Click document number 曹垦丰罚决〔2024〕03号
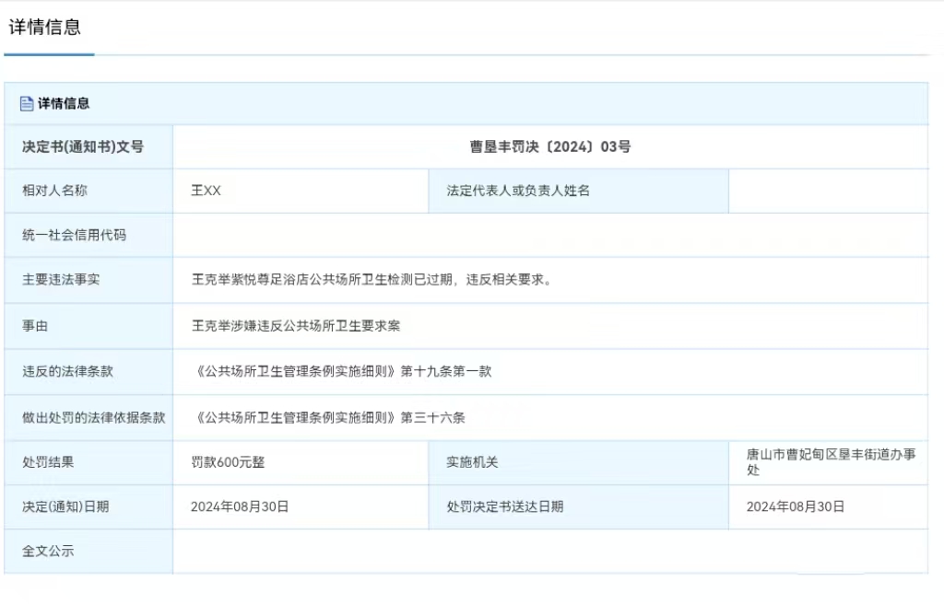Viewport: 944px width, 605px height. [550, 146]
